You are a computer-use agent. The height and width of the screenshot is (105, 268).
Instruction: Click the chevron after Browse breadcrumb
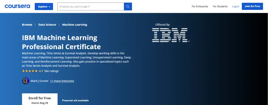(x=35, y=25)
